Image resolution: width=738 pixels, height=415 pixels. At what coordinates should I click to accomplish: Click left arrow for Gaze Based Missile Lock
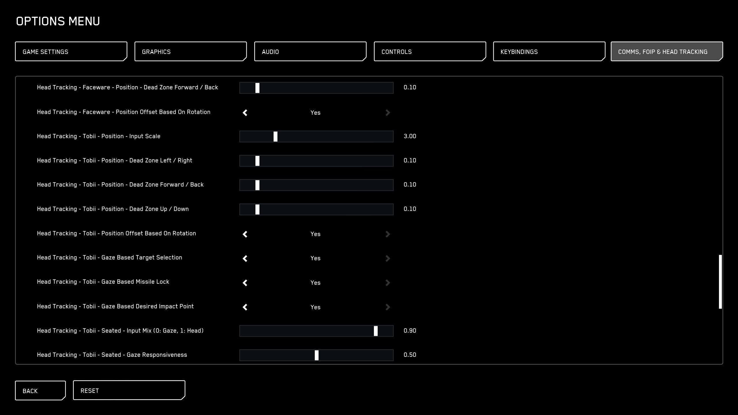click(245, 283)
